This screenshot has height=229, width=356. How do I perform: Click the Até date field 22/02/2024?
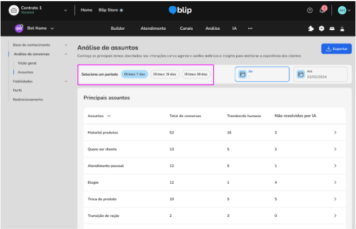point(320,74)
